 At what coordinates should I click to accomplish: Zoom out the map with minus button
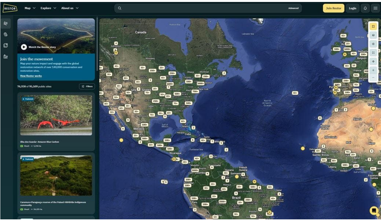pyautogui.click(x=373, y=78)
